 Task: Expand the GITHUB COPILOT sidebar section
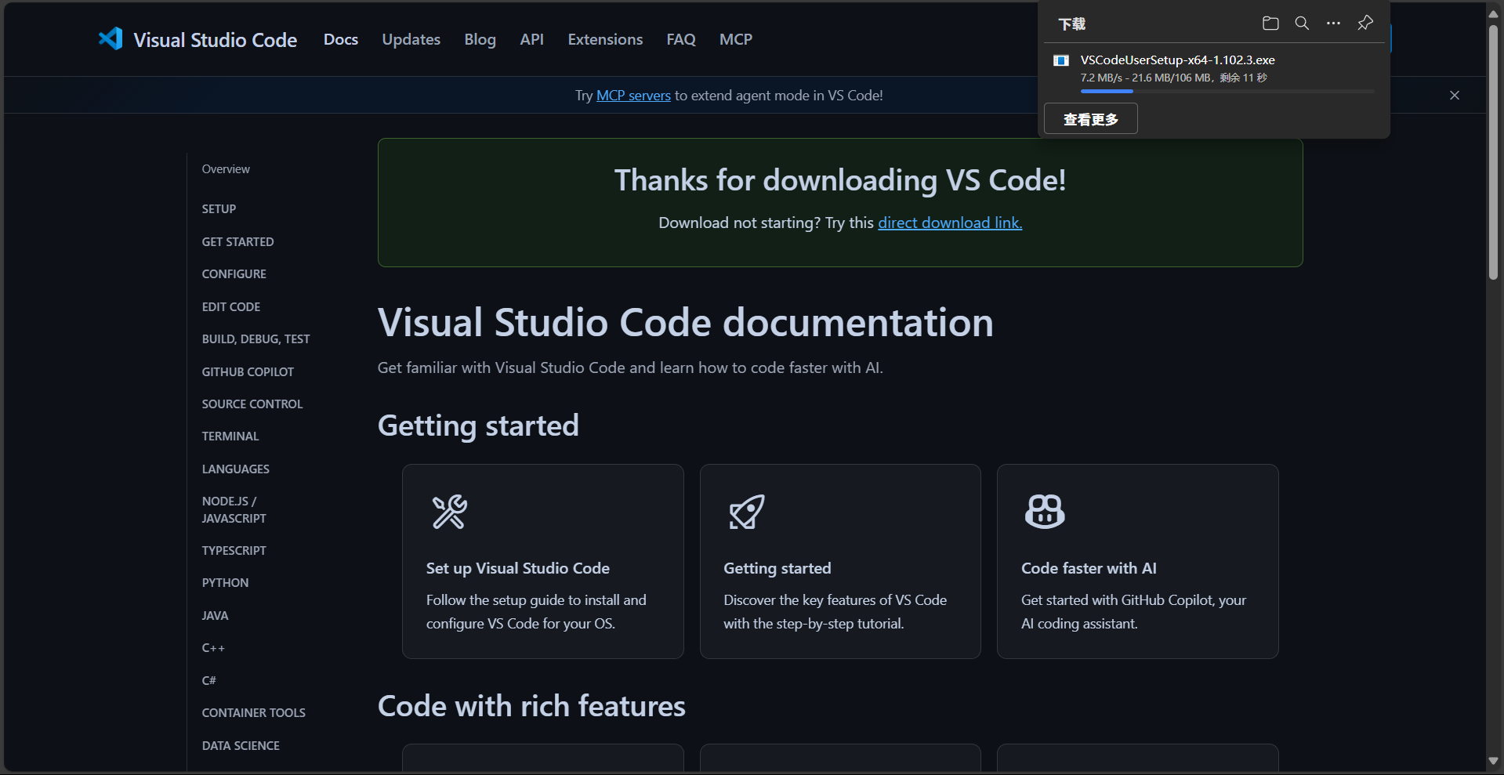[248, 371]
